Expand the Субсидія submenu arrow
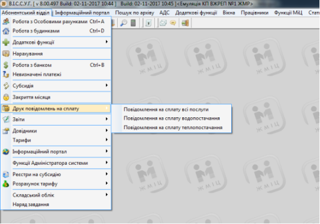 (106, 85)
